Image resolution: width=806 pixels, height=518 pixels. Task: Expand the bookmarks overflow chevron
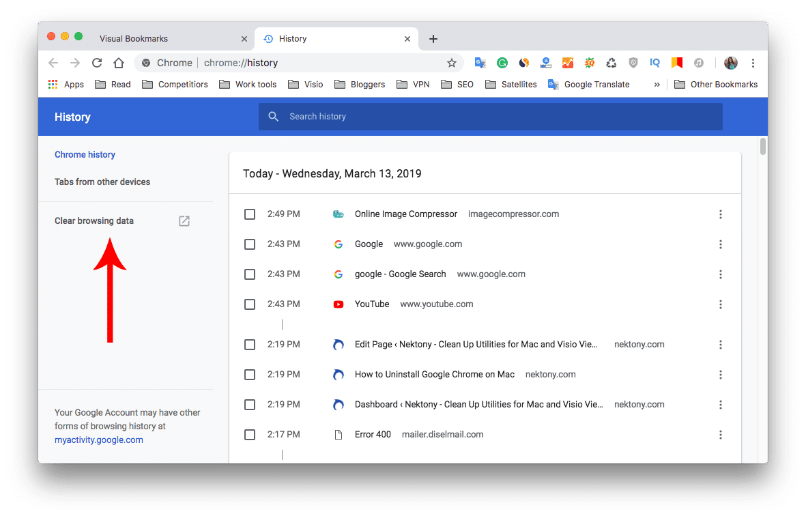pos(657,84)
